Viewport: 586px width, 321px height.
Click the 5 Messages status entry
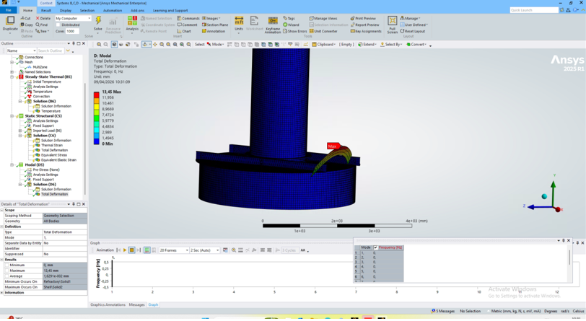(x=443, y=311)
